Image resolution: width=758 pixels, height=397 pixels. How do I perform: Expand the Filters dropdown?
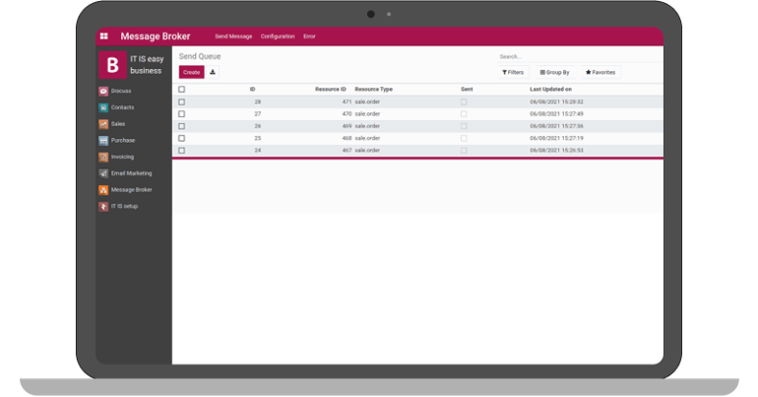513,72
